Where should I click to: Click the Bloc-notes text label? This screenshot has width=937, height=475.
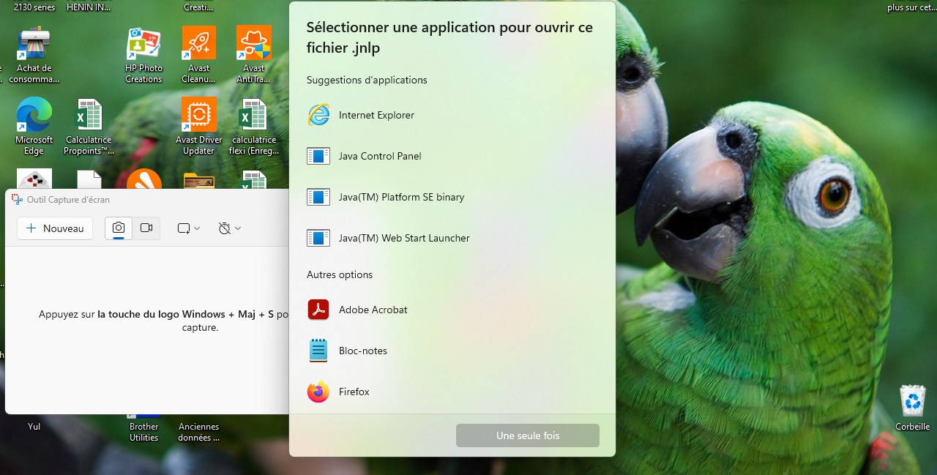point(363,351)
